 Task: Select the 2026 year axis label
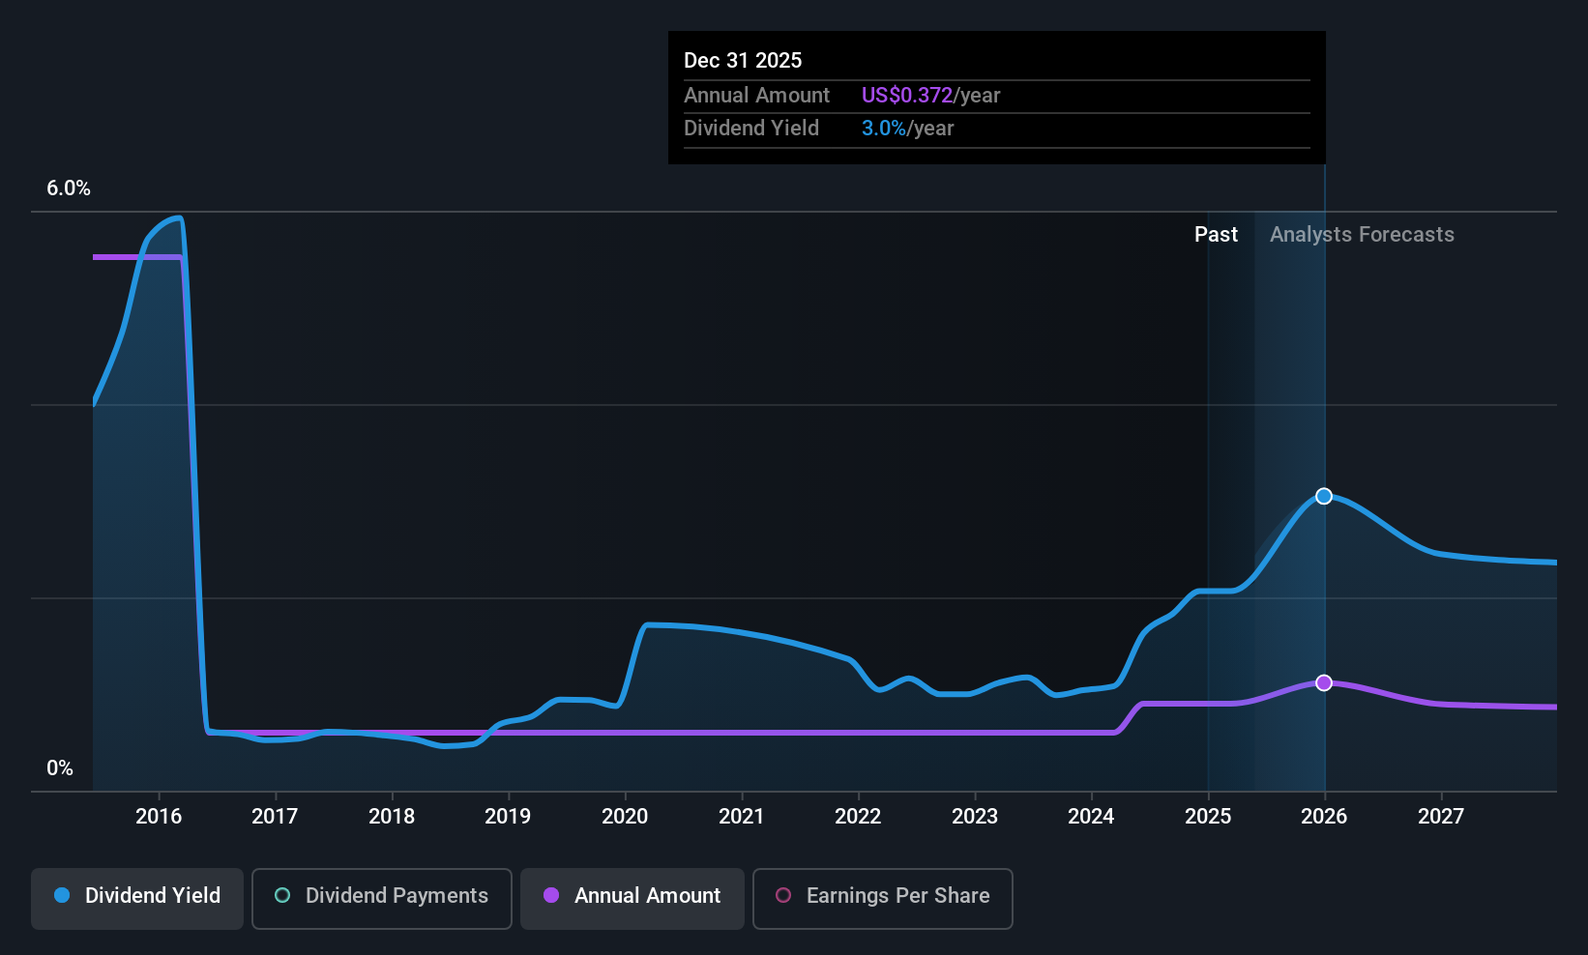[1324, 817]
